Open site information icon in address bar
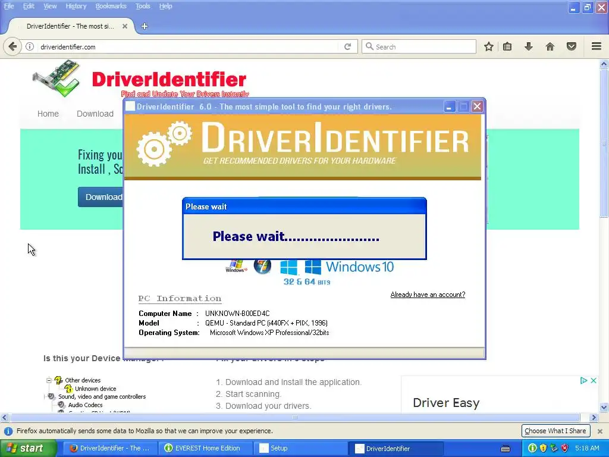The height and width of the screenshot is (457, 609). [30, 47]
